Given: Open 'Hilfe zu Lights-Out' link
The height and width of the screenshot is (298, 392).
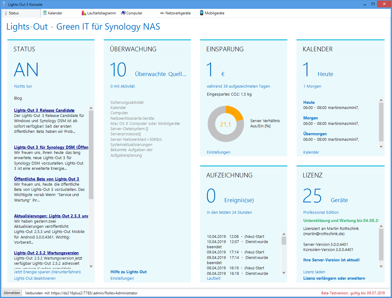Looking at the screenshot, I should pos(129,272).
